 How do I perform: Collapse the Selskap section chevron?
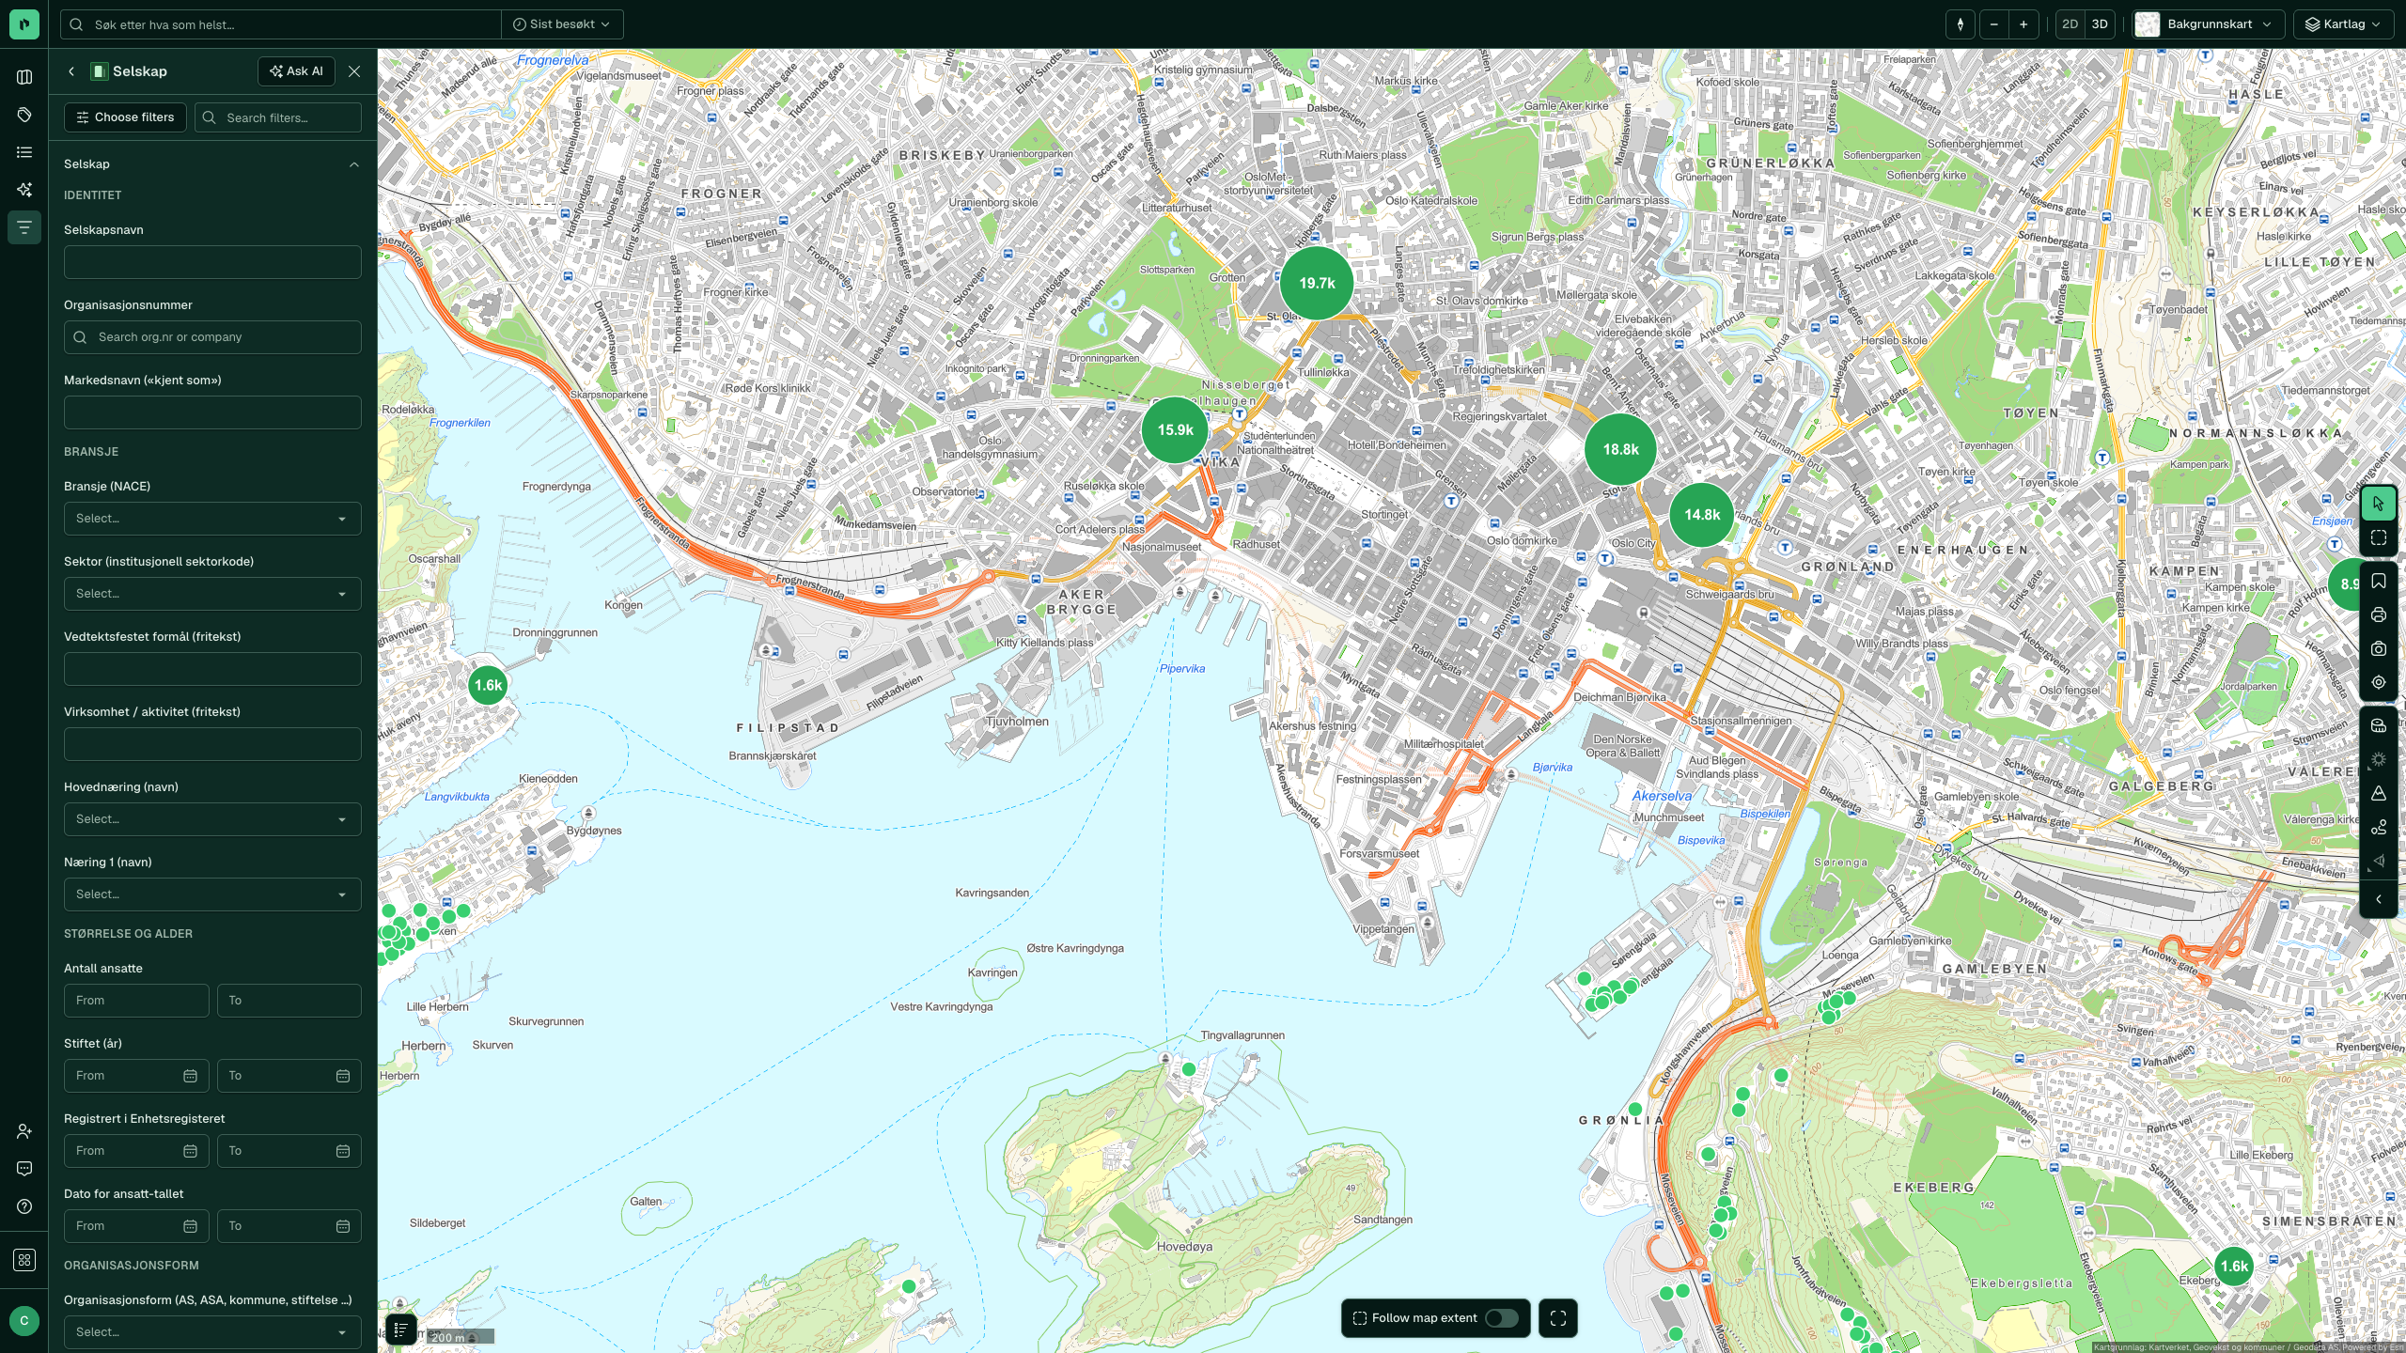point(354,164)
